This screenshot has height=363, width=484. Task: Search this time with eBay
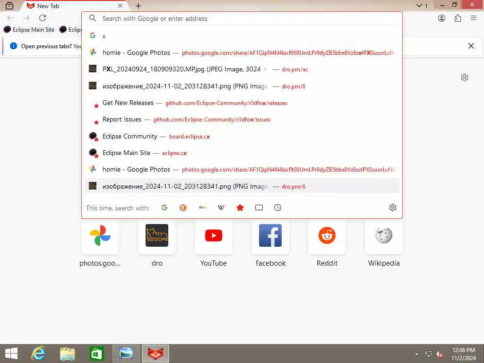point(202,208)
